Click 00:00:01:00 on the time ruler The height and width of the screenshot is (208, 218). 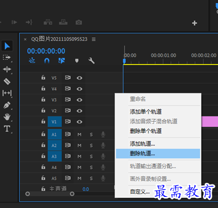pos(163,56)
